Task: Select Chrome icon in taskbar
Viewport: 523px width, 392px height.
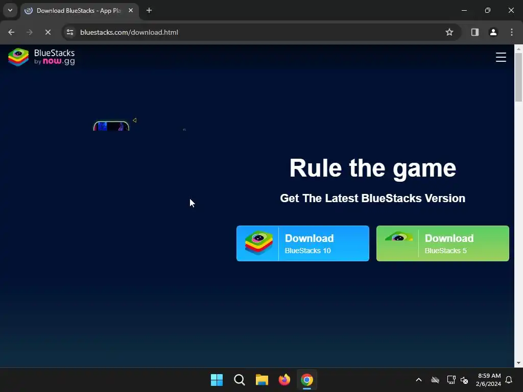Action: click(307, 380)
